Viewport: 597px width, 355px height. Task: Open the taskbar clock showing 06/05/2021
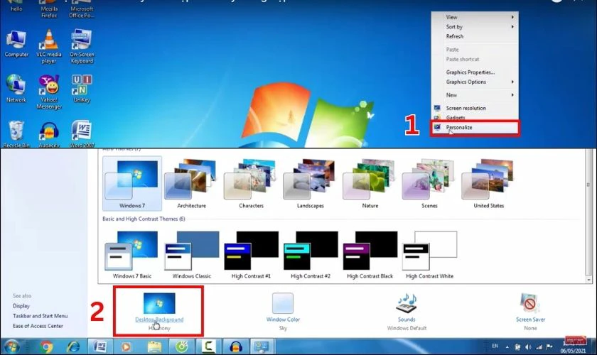point(573,347)
